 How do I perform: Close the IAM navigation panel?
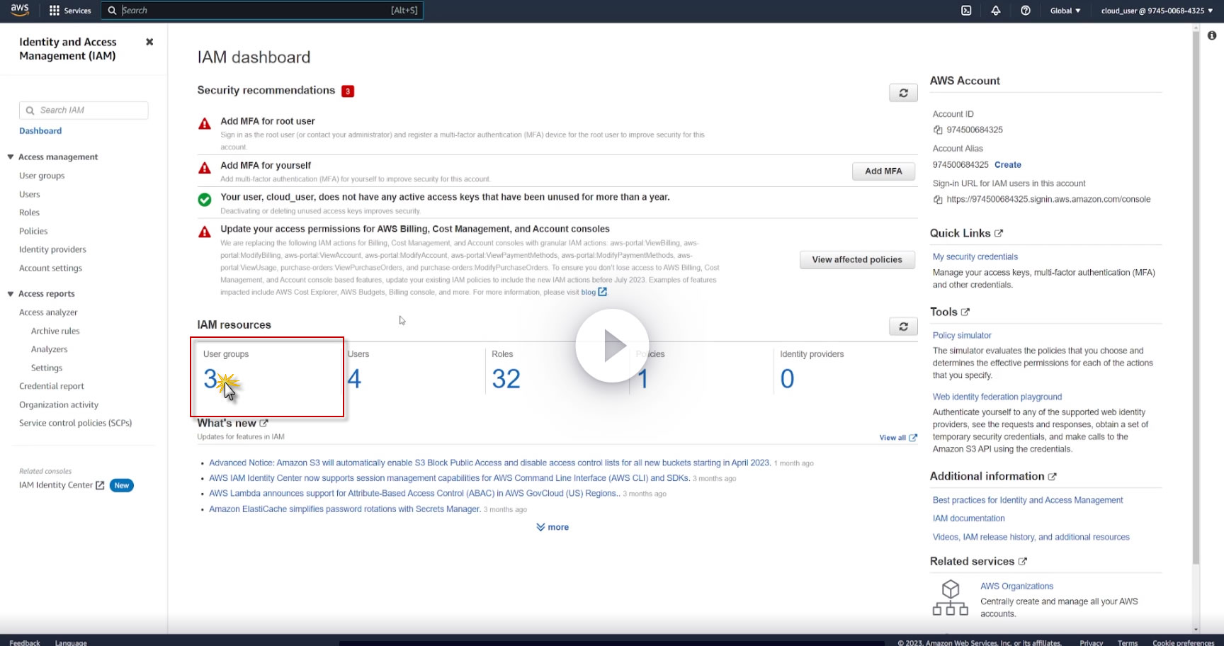149,42
